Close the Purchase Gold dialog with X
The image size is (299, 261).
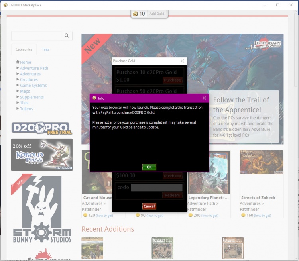(x=182, y=61)
